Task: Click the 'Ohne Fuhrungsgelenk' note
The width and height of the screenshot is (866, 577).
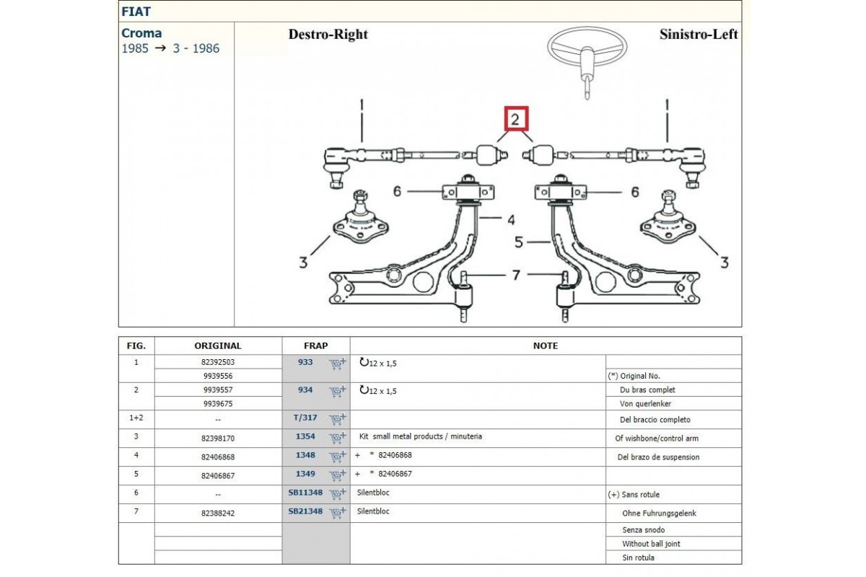Action: [660, 514]
